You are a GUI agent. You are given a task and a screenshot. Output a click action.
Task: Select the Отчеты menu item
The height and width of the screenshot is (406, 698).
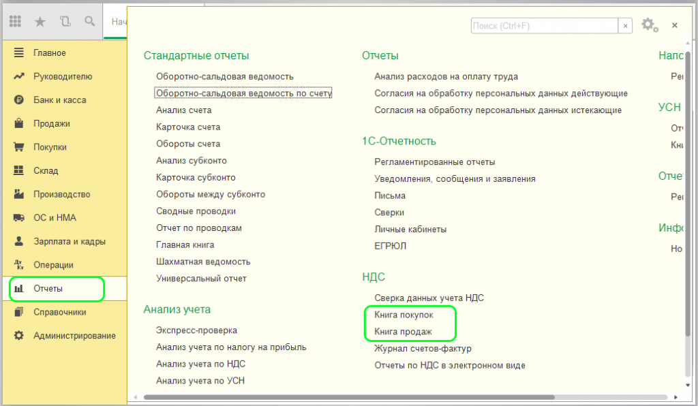(48, 289)
